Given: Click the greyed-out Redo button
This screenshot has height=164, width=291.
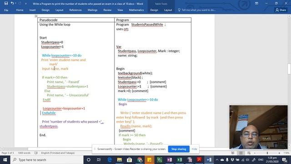Looking at the screenshot, I should [x=20, y=3].
